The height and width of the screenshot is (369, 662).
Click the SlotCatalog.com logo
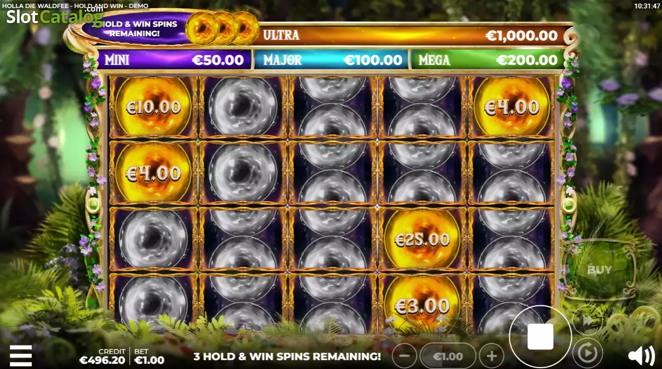pyautogui.click(x=54, y=16)
